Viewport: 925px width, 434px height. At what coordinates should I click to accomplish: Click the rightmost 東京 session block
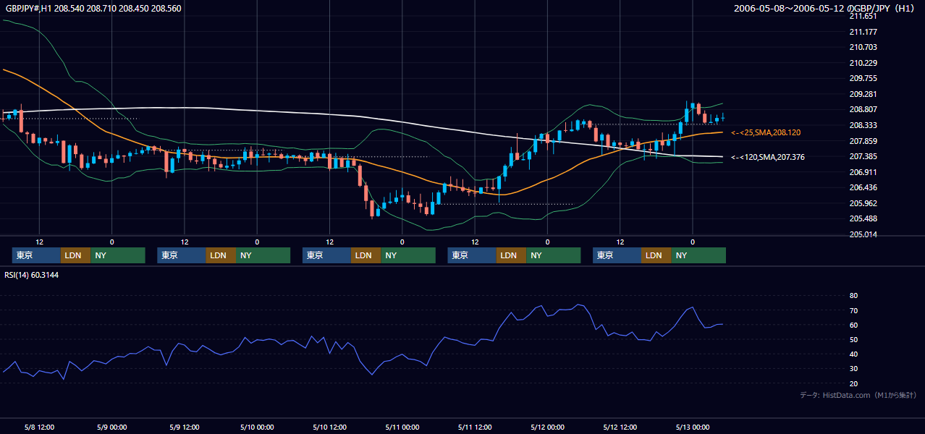pos(617,255)
